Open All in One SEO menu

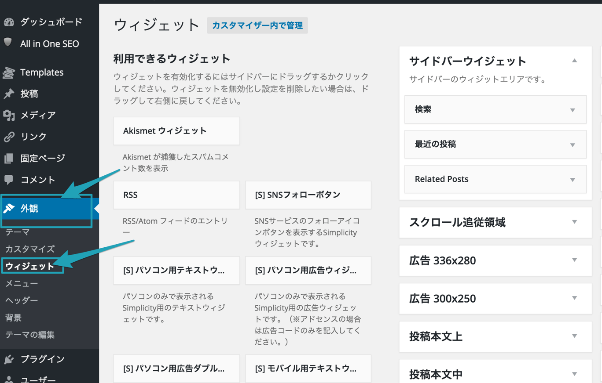pyautogui.click(x=50, y=44)
